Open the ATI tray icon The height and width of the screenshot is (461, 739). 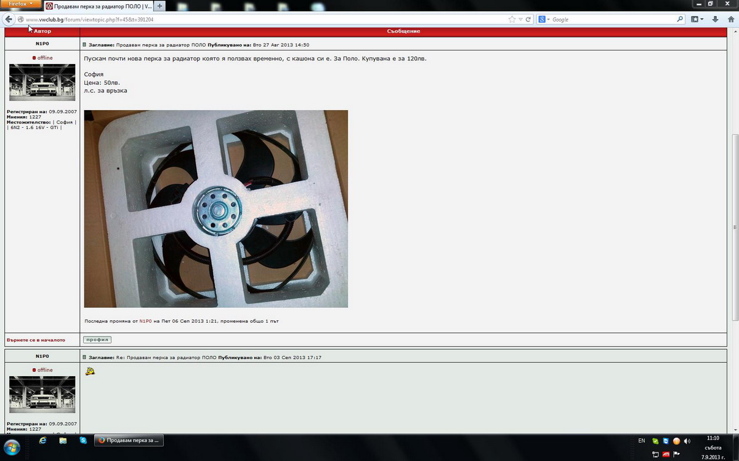pyautogui.click(x=666, y=454)
